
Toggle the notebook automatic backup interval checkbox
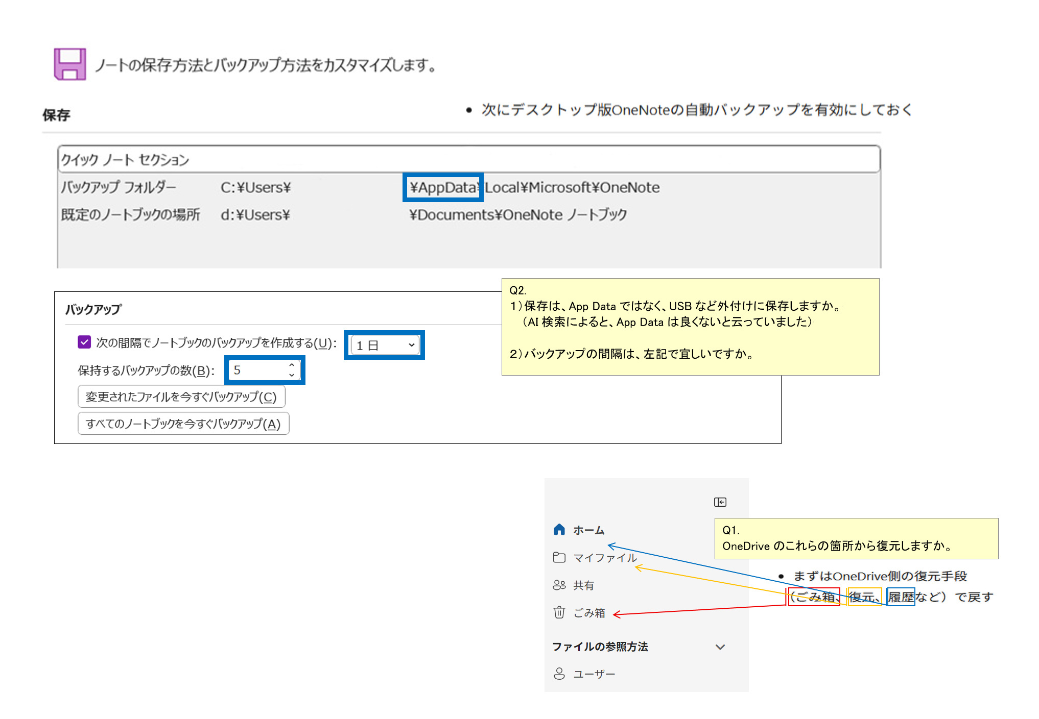pyautogui.click(x=84, y=342)
